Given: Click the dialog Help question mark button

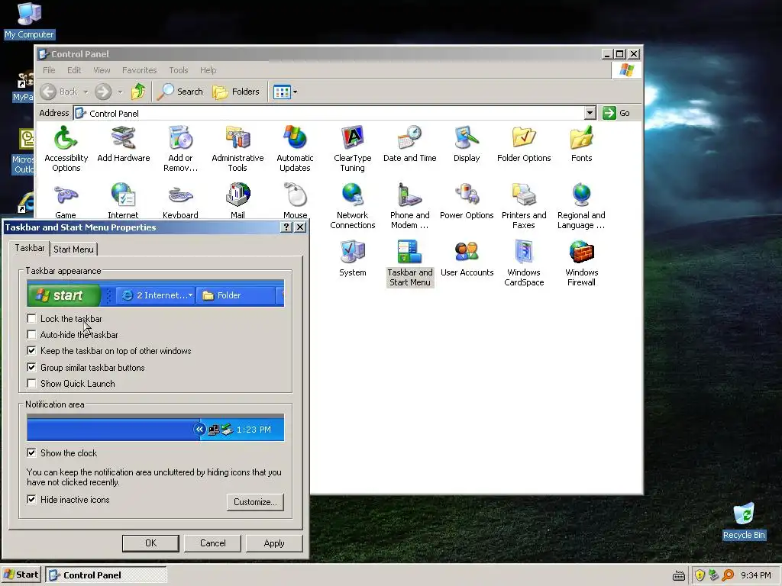Looking at the screenshot, I should point(286,227).
